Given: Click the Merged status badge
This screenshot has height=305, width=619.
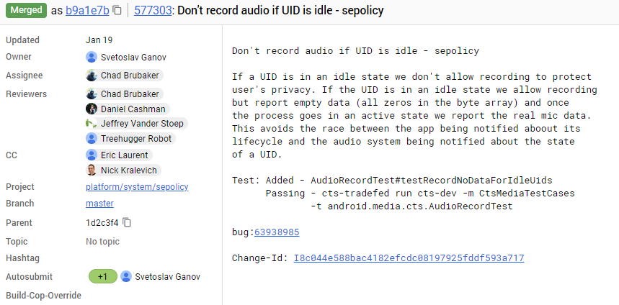Looking at the screenshot, I should coord(25,11).
